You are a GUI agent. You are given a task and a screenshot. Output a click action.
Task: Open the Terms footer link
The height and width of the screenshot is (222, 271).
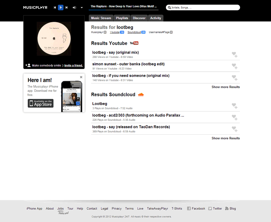[x=129, y=208]
